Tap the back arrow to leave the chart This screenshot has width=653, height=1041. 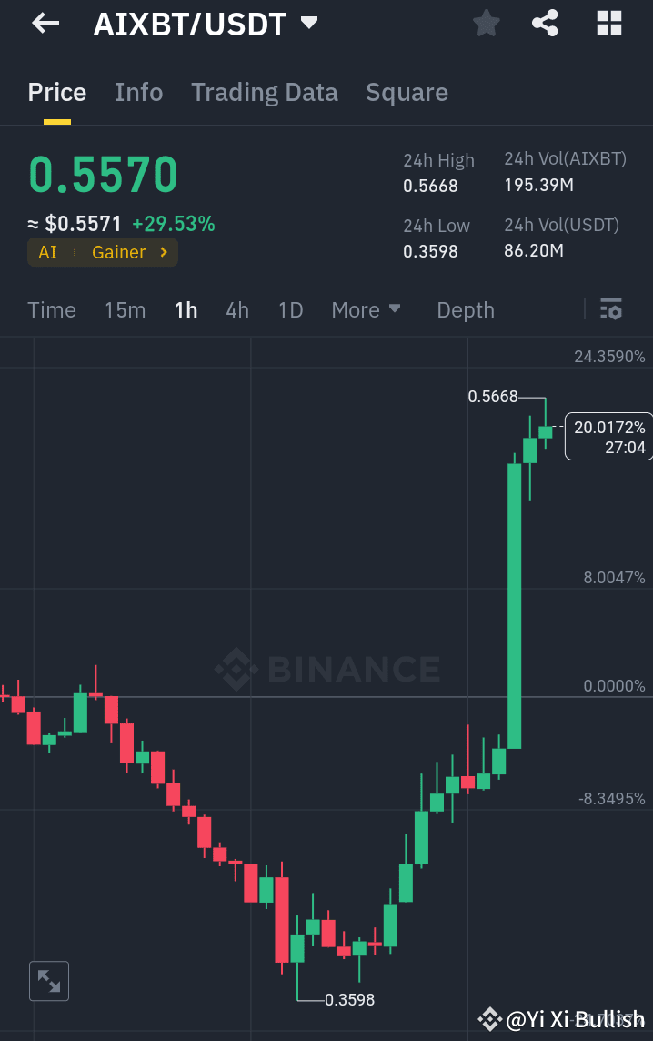(x=45, y=24)
